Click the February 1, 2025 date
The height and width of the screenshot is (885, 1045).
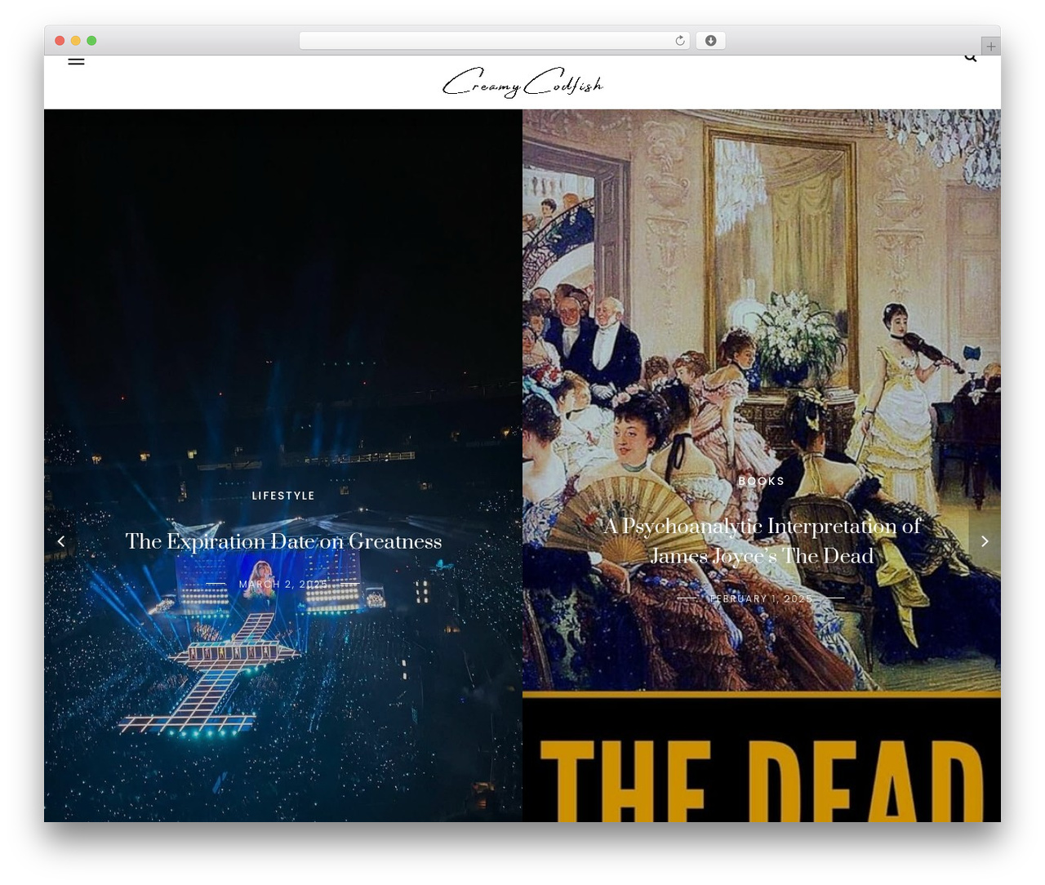pos(762,598)
